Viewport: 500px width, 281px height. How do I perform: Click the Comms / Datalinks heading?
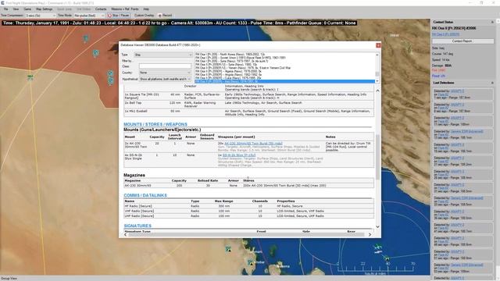point(145,195)
